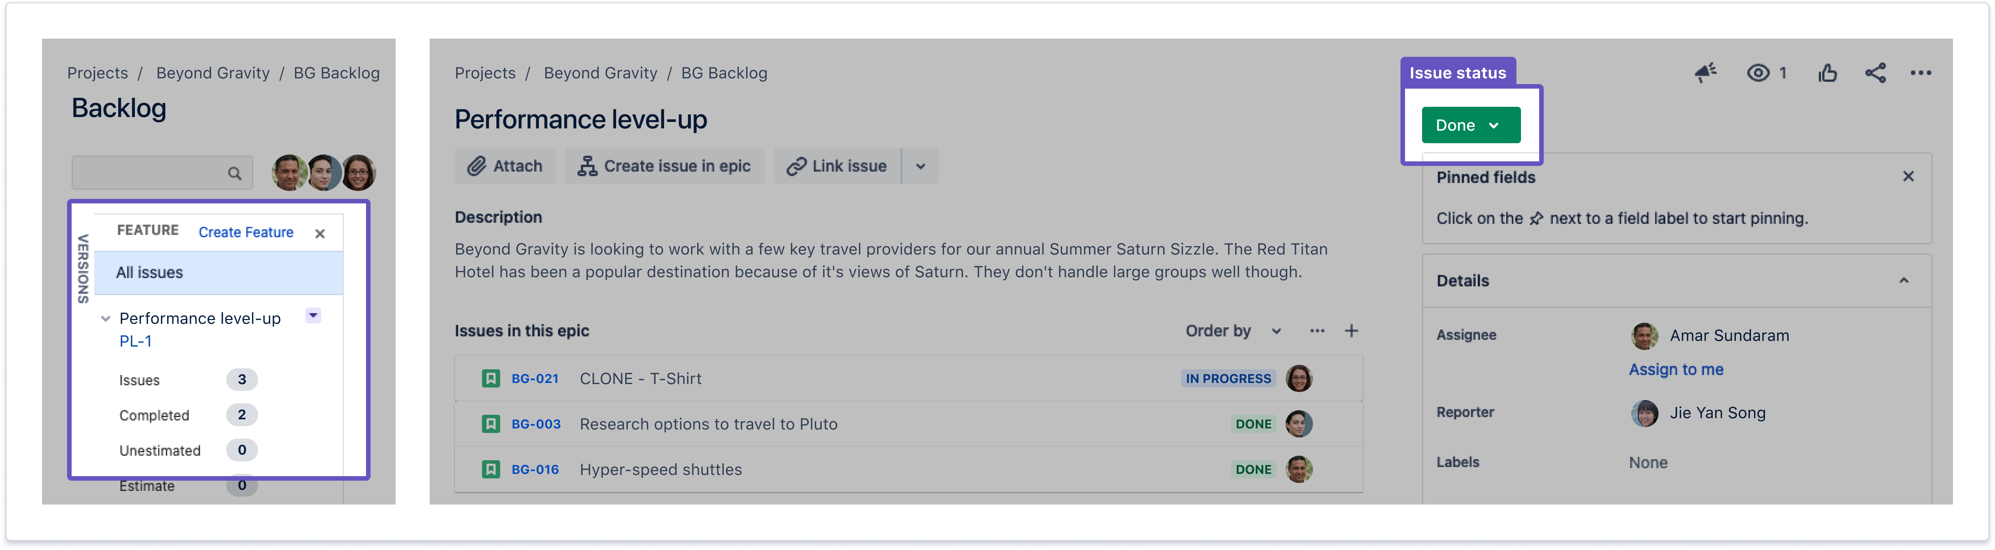
Task: Click the Link issue button
Action: coord(837,166)
